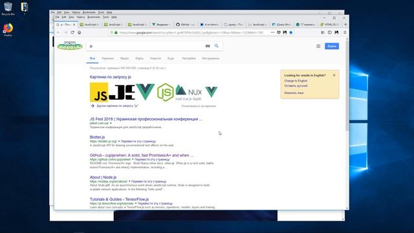
Task: Click the green padlock in the address bar
Action: [116, 32]
